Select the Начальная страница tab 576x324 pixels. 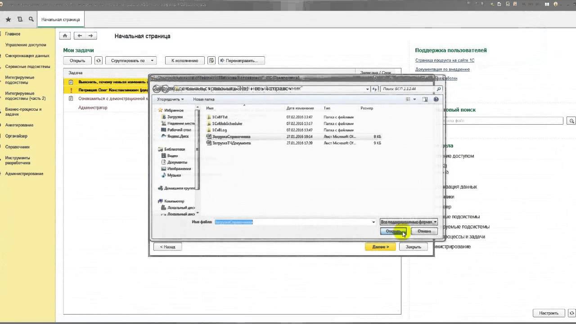click(61, 20)
